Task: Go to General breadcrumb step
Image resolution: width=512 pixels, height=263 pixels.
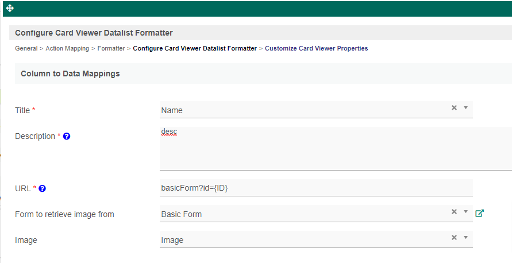Action: click(x=26, y=49)
